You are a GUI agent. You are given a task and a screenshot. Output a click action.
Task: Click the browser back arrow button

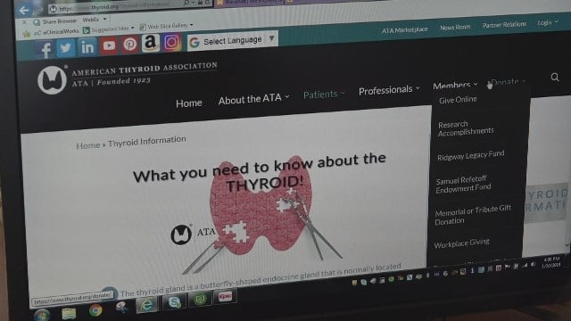coord(24,11)
